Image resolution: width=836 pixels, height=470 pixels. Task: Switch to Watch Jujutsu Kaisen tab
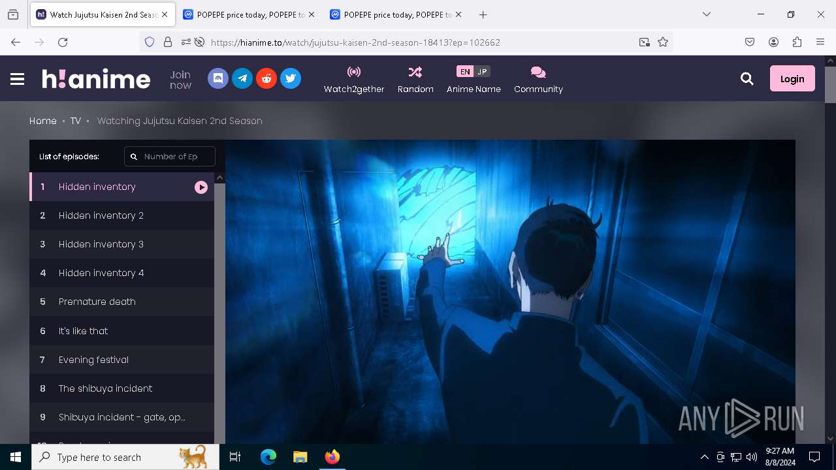click(103, 14)
